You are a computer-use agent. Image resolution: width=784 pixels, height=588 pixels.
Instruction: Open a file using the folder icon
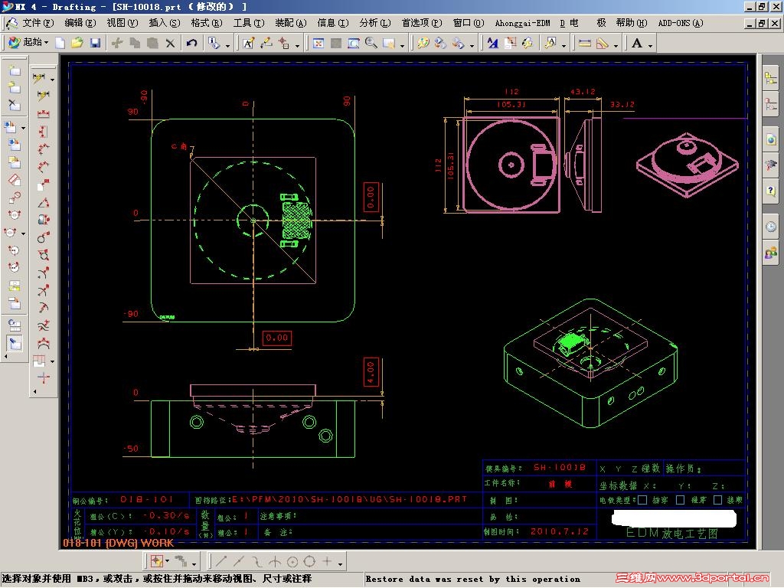(x=77, y=43)
